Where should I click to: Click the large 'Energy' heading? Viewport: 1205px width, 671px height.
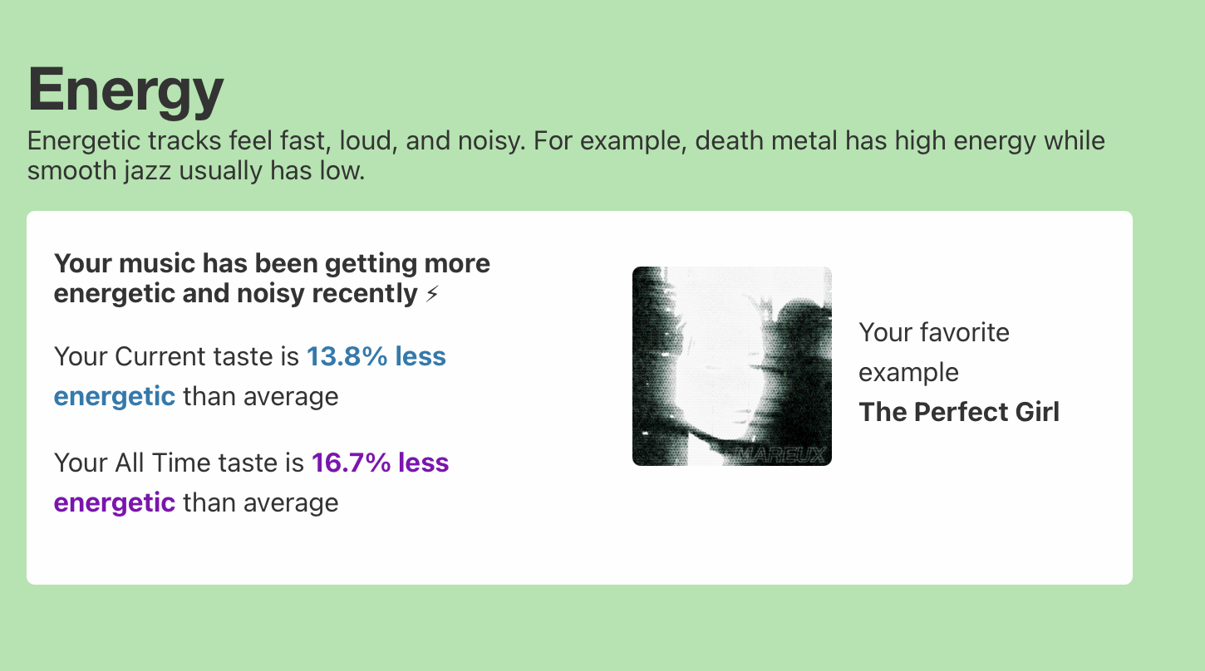coord(125,89)
